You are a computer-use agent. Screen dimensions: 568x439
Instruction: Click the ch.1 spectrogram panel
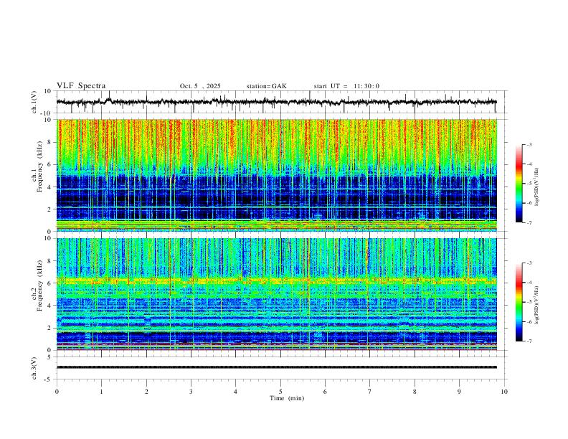(x=277, y=175)
